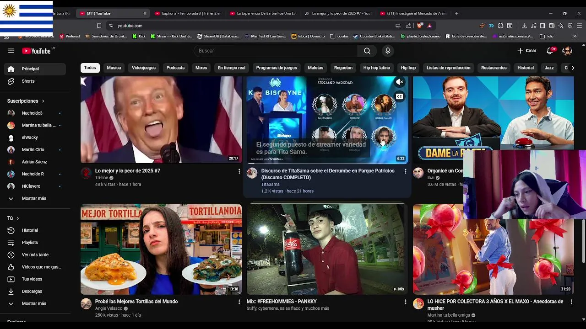The width and height of the screenshot is (586, 329).
Task: Switch to La Experiencia De Barbie tab
Action: 263,13
